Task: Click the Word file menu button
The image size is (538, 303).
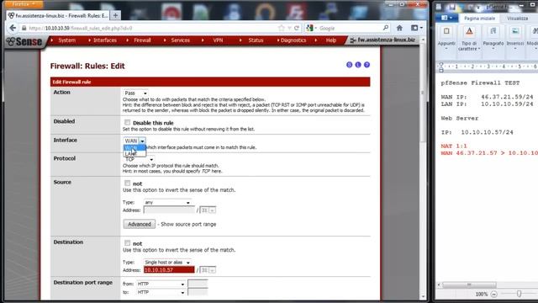Action: click(446, 18)
